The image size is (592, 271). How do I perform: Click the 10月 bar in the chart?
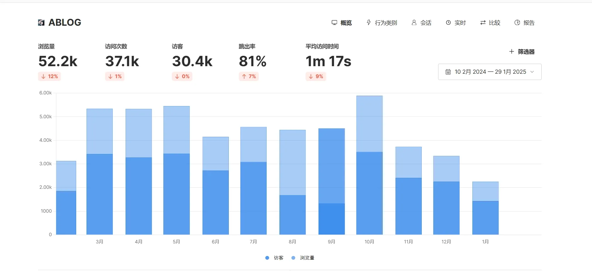[x=369, y=165]
